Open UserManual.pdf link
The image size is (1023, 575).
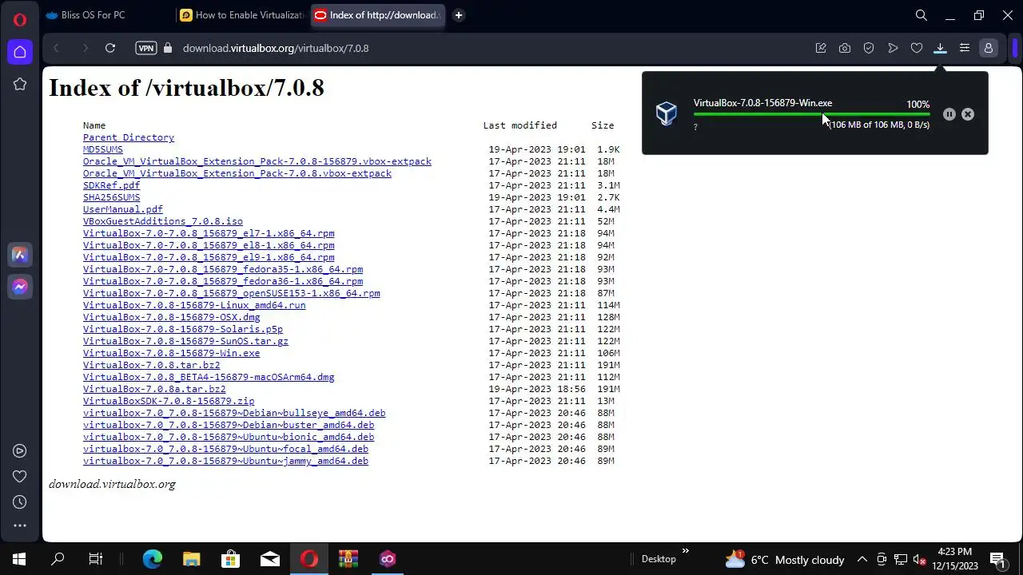[123, 209]
